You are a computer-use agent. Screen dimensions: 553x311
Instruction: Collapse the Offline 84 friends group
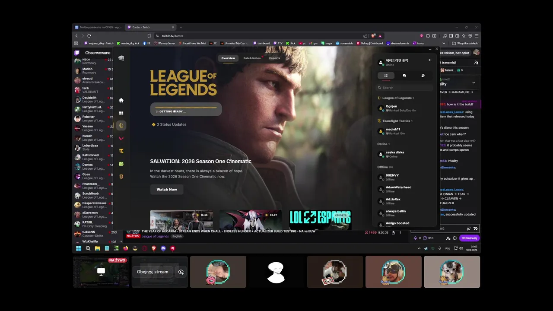click(x=385, y=167)
